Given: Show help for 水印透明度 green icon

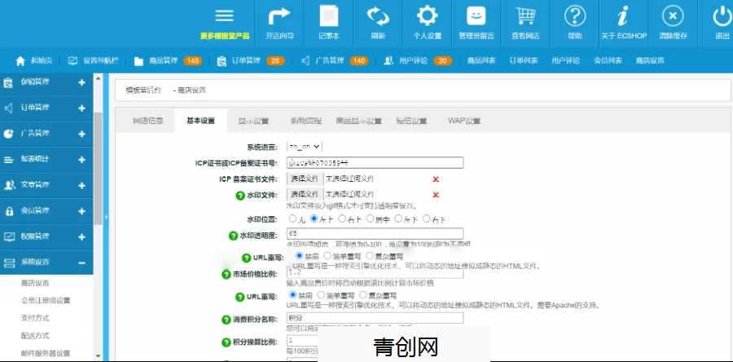Looking at the screenshot, I should (x=233, y=236).
